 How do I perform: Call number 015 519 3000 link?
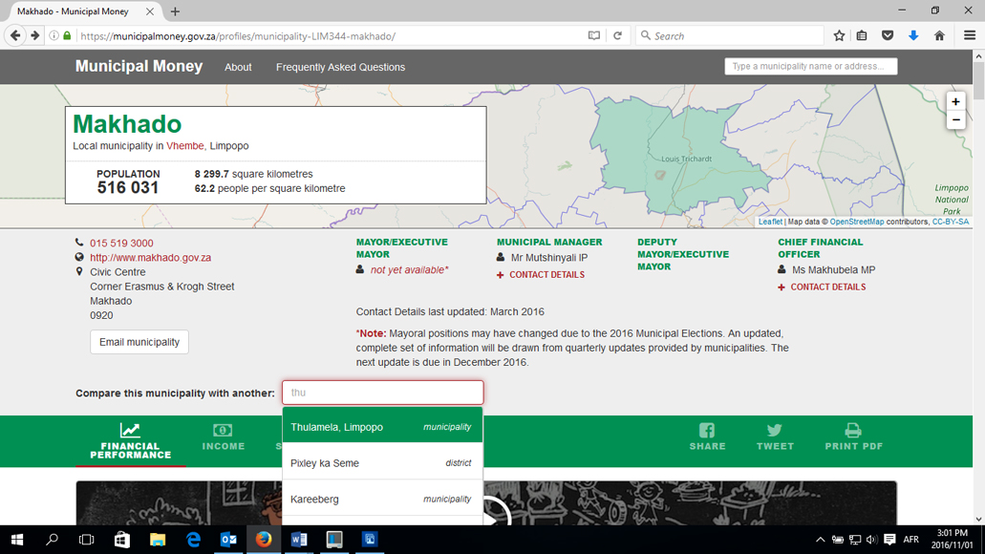[121, 243]
